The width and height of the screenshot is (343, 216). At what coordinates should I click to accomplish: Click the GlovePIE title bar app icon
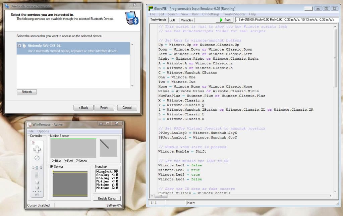click(x=151, y=8)
